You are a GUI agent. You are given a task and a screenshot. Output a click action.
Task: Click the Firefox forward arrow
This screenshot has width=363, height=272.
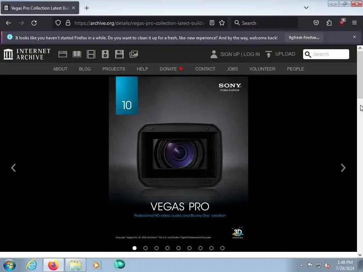click(21, 23)
